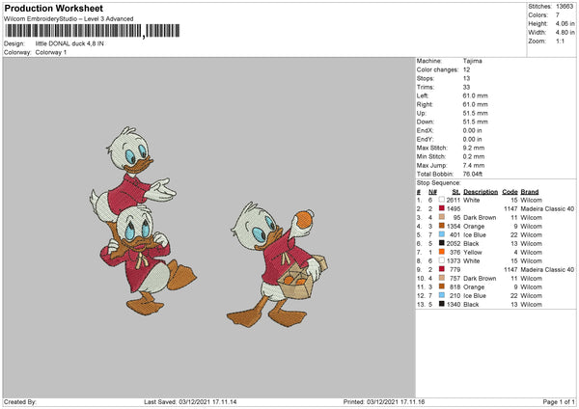Screen dimensions: 579x409
Task: Pick the red swatch in the 779 stitches row
Action: (x=442, y=269)
